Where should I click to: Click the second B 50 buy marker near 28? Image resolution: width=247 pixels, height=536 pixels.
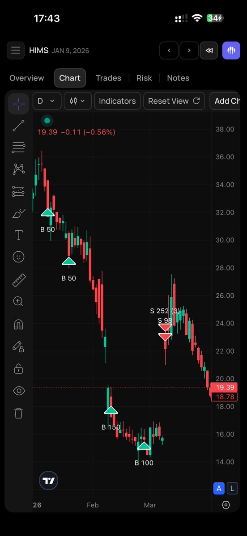(x=69, y=262)
